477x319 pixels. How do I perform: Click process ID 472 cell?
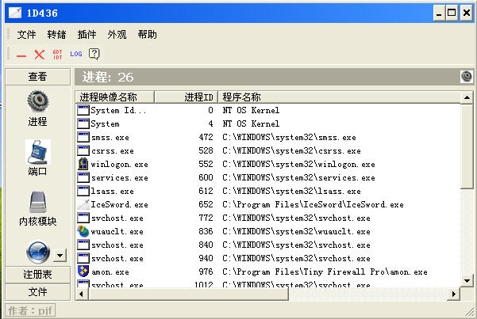coord(206,137)
